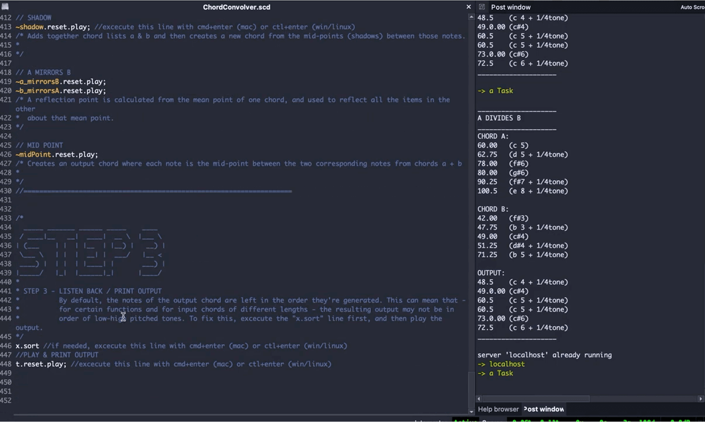Click the x.sort code on line 446
The image size is (705, 422).
pyautogui.click(x=27, y=346)
